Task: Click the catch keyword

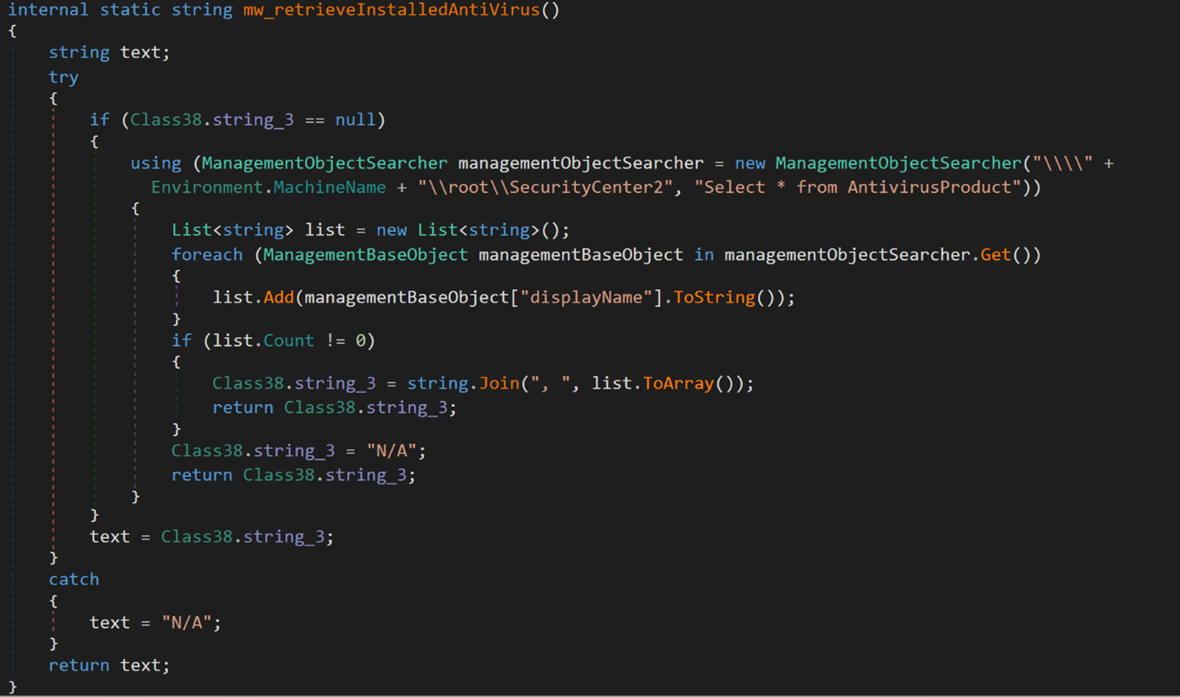Action: tap(74, 579)
